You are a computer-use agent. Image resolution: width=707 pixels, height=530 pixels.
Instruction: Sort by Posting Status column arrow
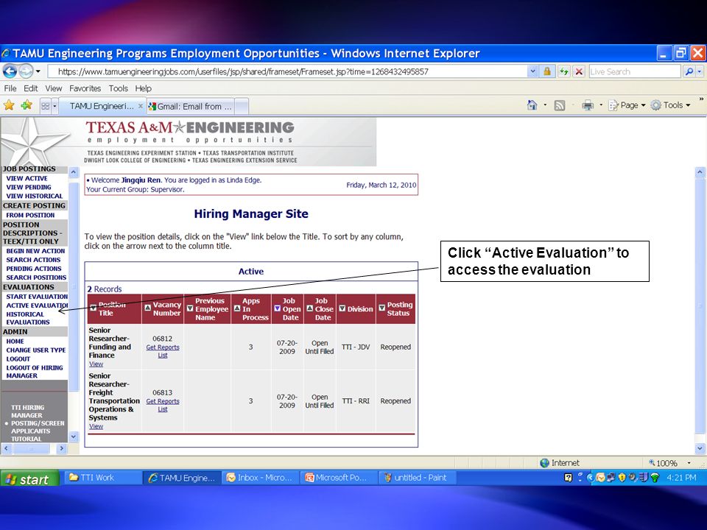(x=382, y=308)
